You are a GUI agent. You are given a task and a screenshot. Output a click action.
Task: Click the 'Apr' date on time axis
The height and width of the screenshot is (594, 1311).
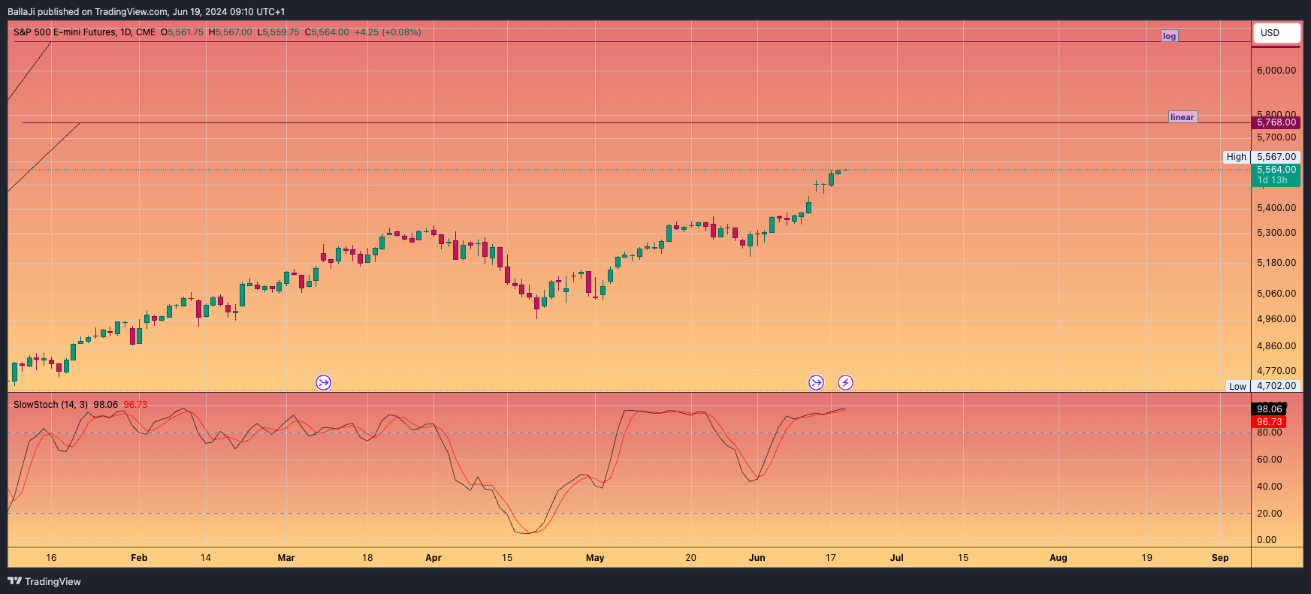tap(433, 558)
